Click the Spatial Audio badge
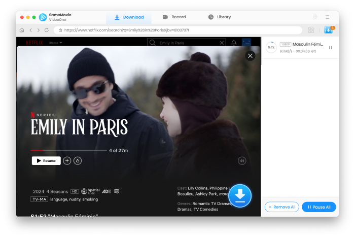 tap(90, 191)
